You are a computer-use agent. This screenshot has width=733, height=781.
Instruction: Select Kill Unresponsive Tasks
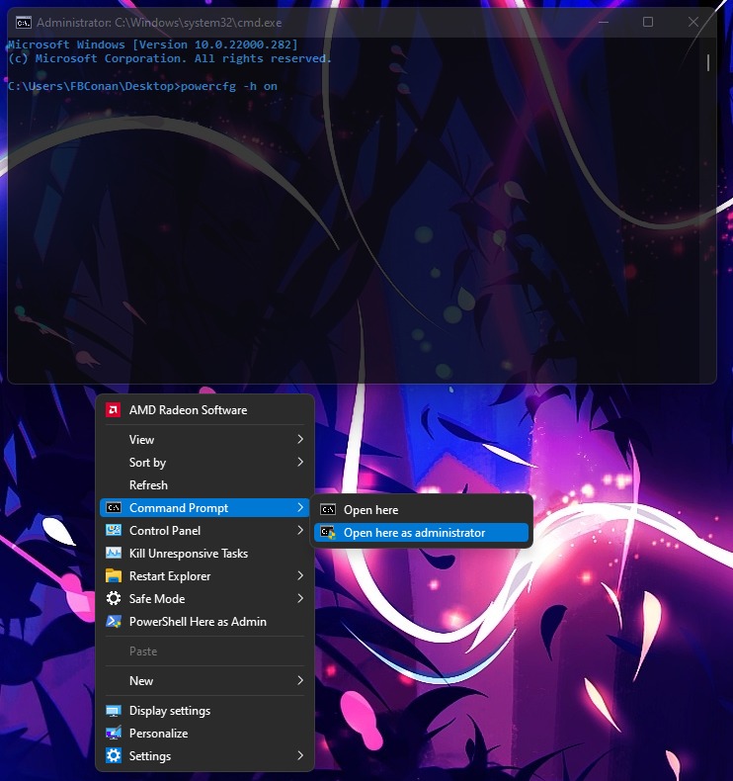[204, 554]
